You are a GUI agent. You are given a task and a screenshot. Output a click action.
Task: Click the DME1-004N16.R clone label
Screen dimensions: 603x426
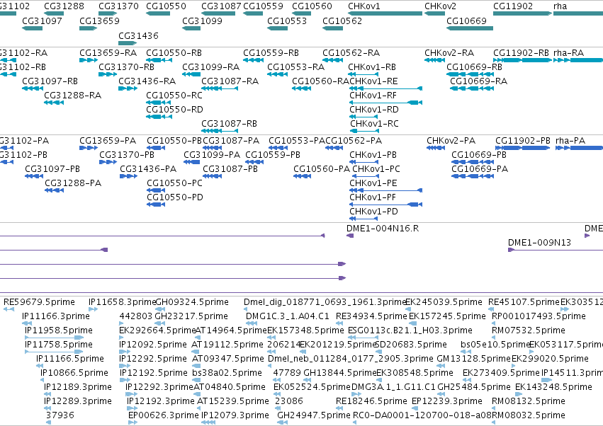383,229
